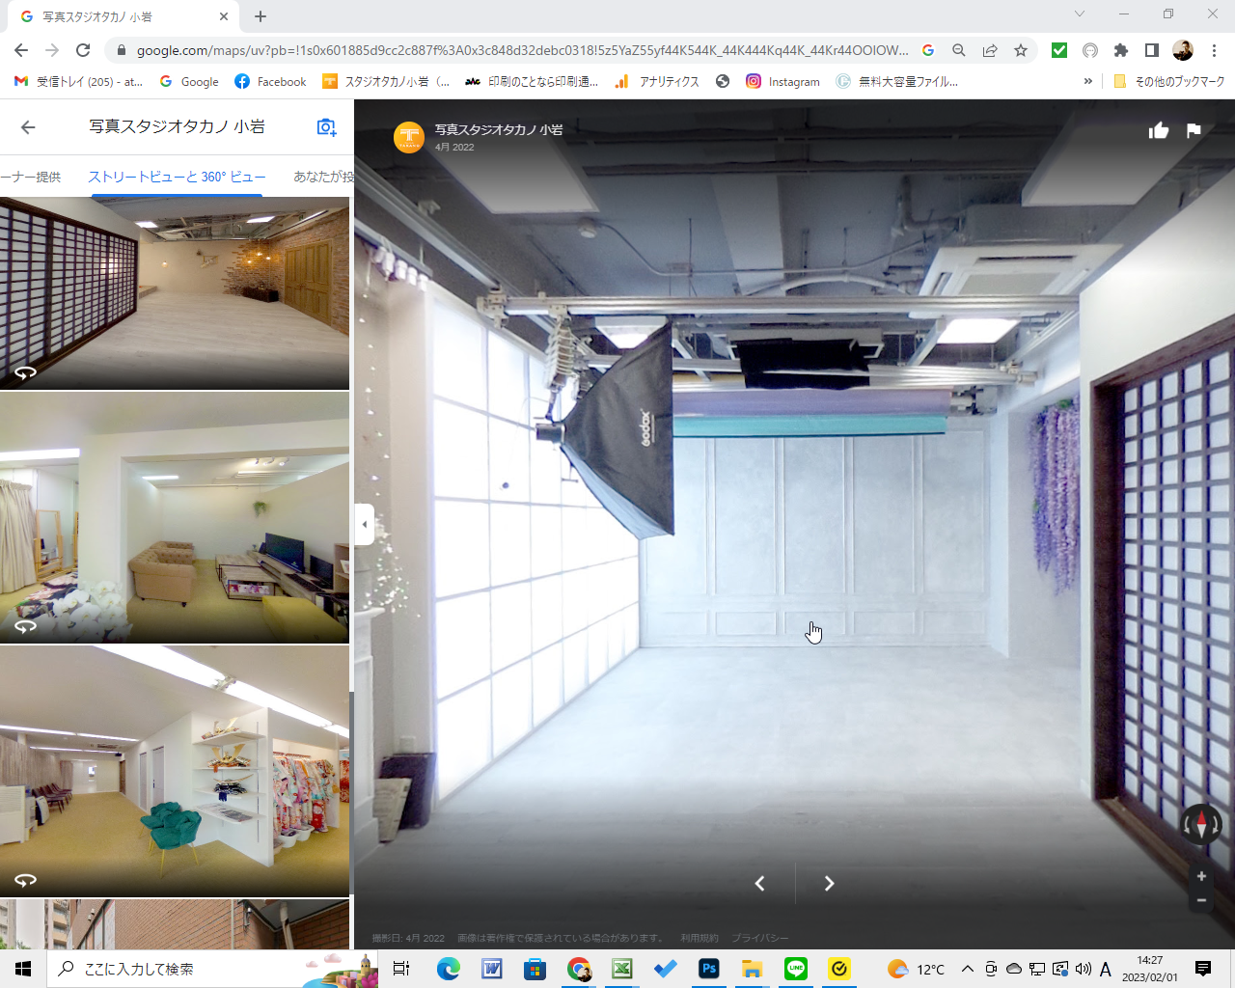1235x988 pixels.
Task: Click the flag report photo icon
Action: pyautogui.click(x=1194, y=131)
